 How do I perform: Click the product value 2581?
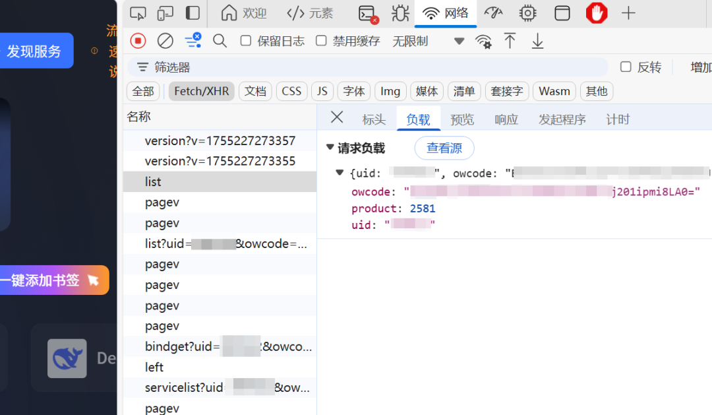tap(423, 208)
